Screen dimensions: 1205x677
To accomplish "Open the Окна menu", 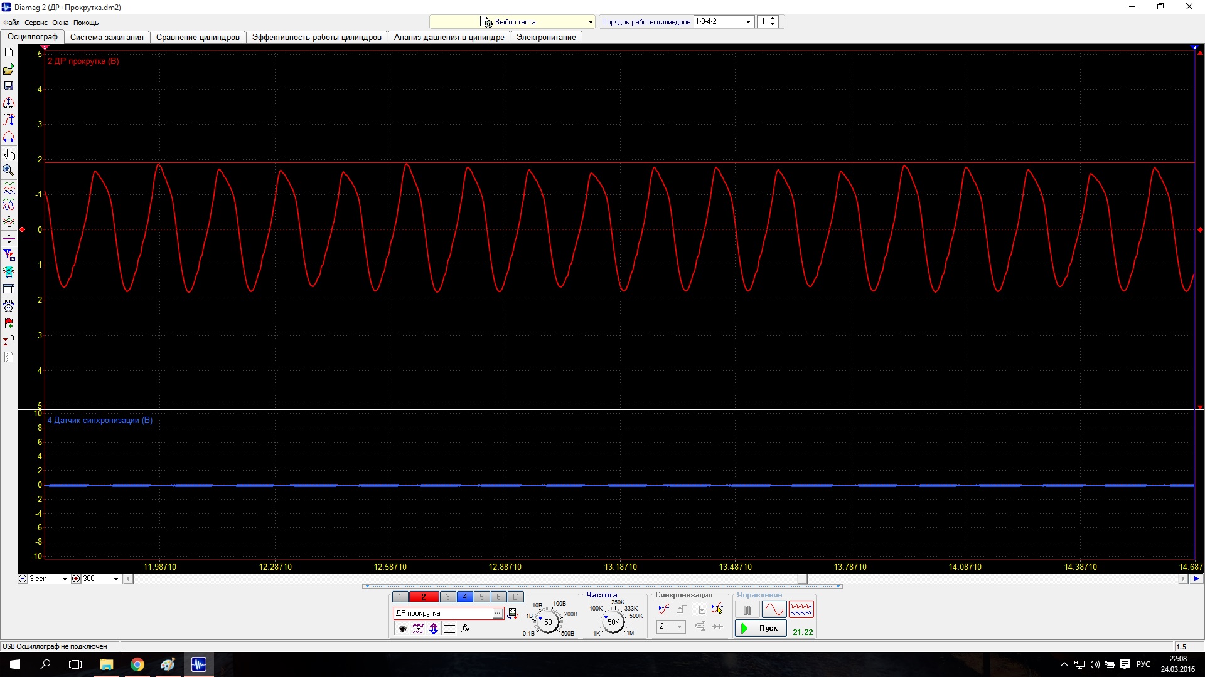I will tap(60, 23).
